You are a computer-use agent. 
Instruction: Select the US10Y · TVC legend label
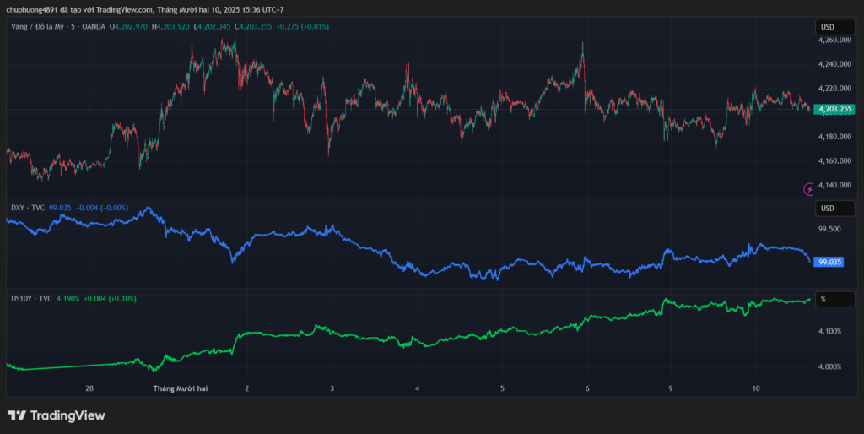(x=31, y=298)
